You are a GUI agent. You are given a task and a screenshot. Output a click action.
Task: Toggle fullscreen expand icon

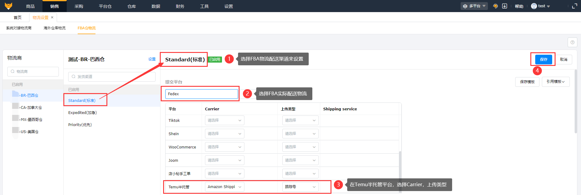(575, 6)
